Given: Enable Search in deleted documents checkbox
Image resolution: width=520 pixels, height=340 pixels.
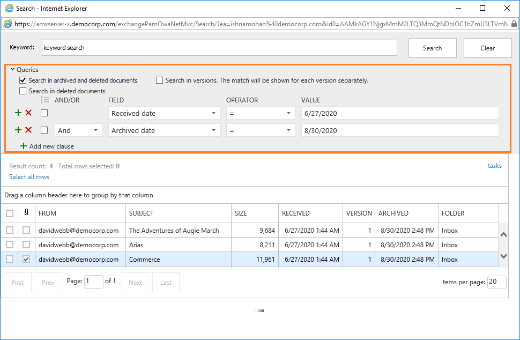Looking at the screenshot, I should pos(23,91).
